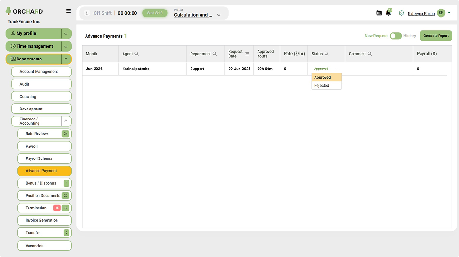The width and height of the screenshot is (459, 257).
Task: Open the Approved status dropdown in row
Action: click(x=326, y=69)
